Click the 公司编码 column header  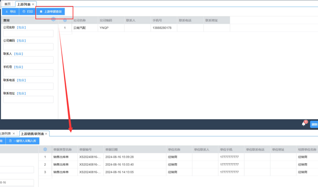111,20
